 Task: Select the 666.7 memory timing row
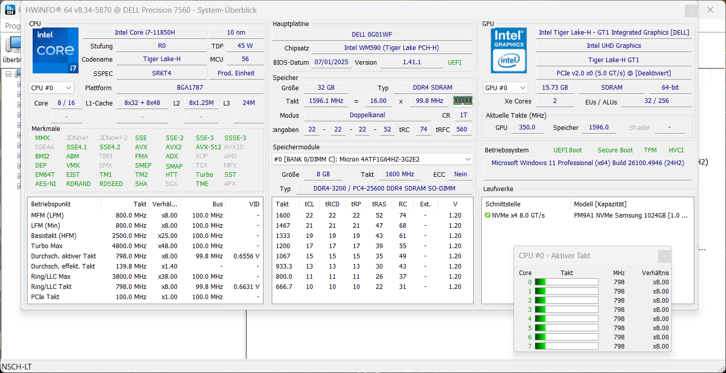pos(372,287)
